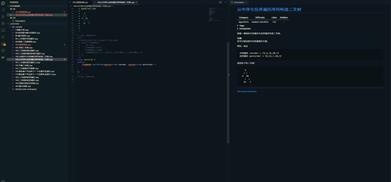Select Description in open editors group 2

pos(20,21)
